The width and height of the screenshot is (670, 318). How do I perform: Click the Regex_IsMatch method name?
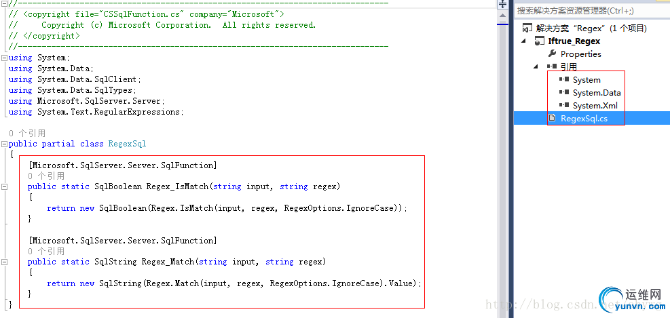pos(177,186)
